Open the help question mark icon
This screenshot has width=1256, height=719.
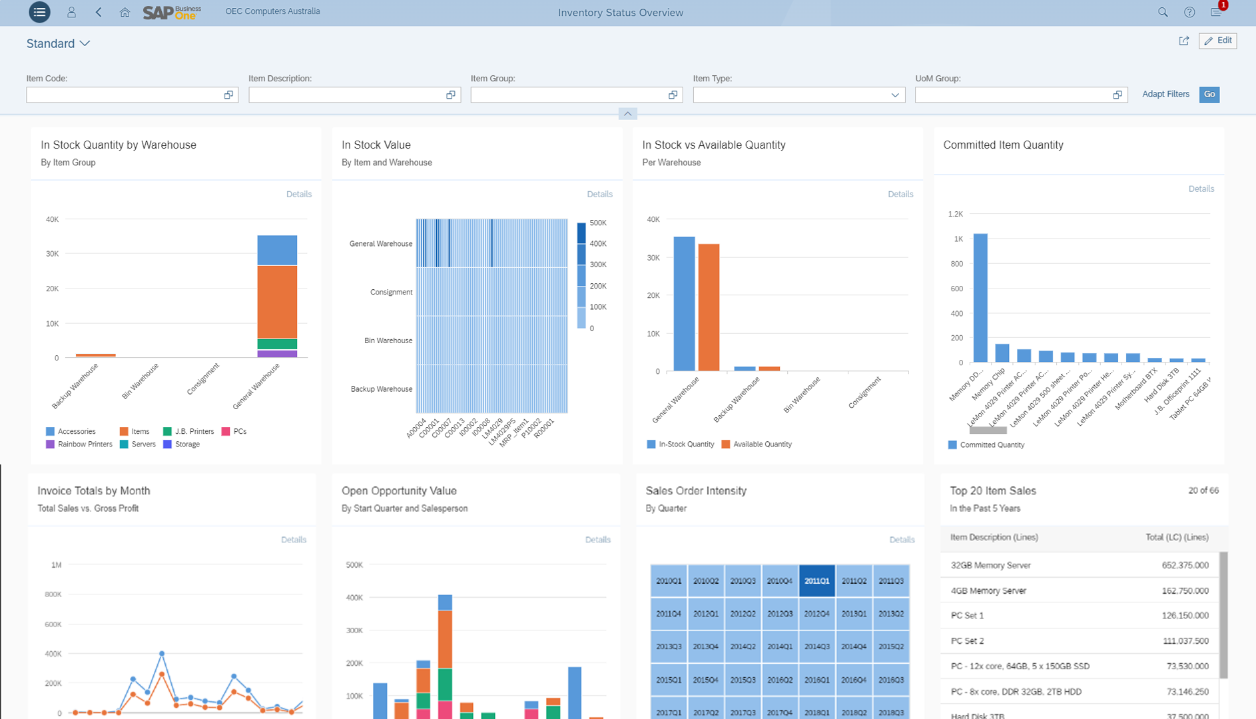click(1189, 12)
